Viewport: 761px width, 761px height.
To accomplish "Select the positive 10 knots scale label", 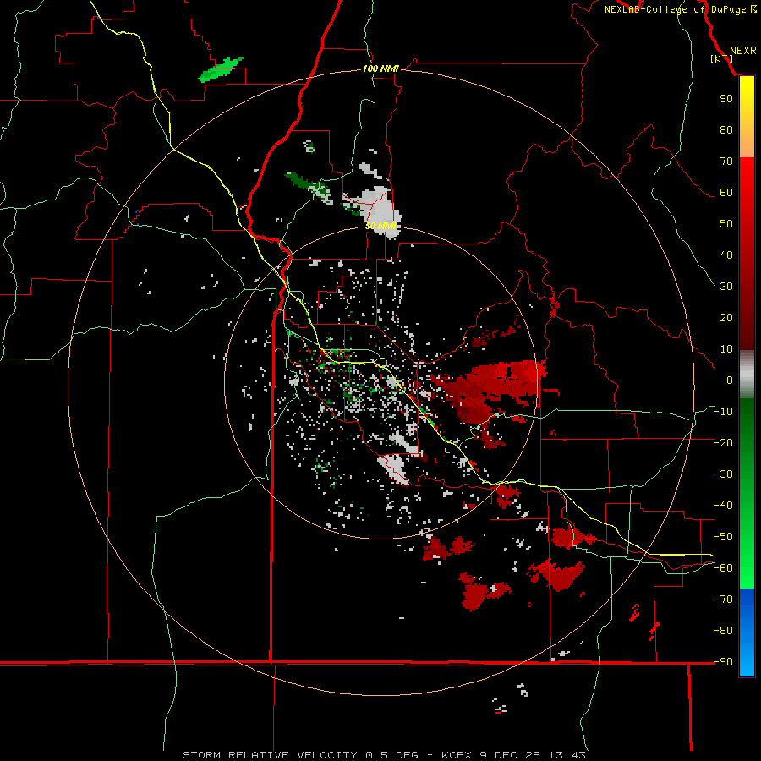I will (726, 349).
